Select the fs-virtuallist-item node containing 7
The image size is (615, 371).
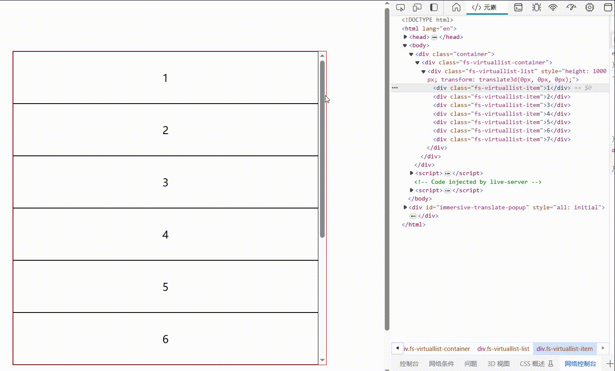pyautogui.click(x=502, y=139)
